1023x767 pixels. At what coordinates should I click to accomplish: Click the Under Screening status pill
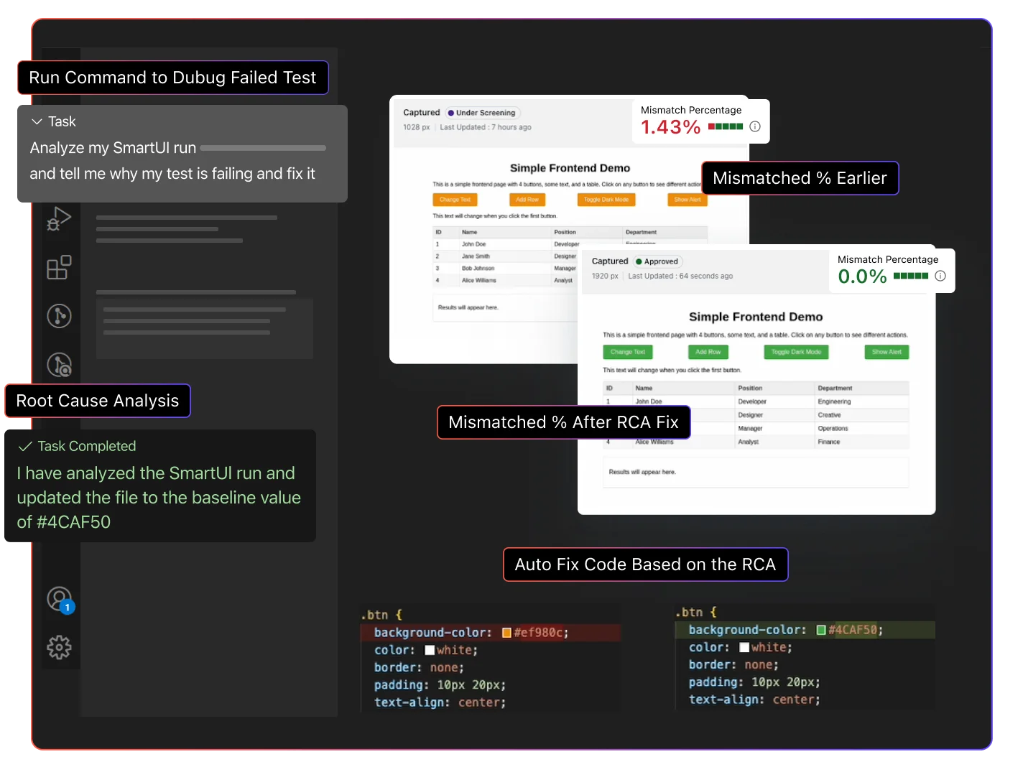tap(482, 112)
